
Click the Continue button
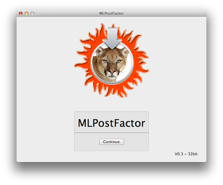click(111, 142)
